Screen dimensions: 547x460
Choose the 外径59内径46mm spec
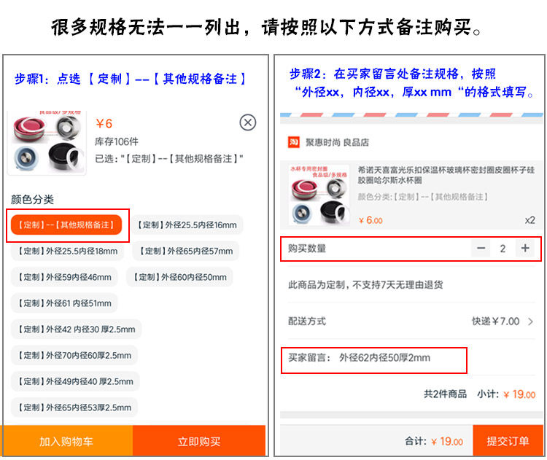64,277
